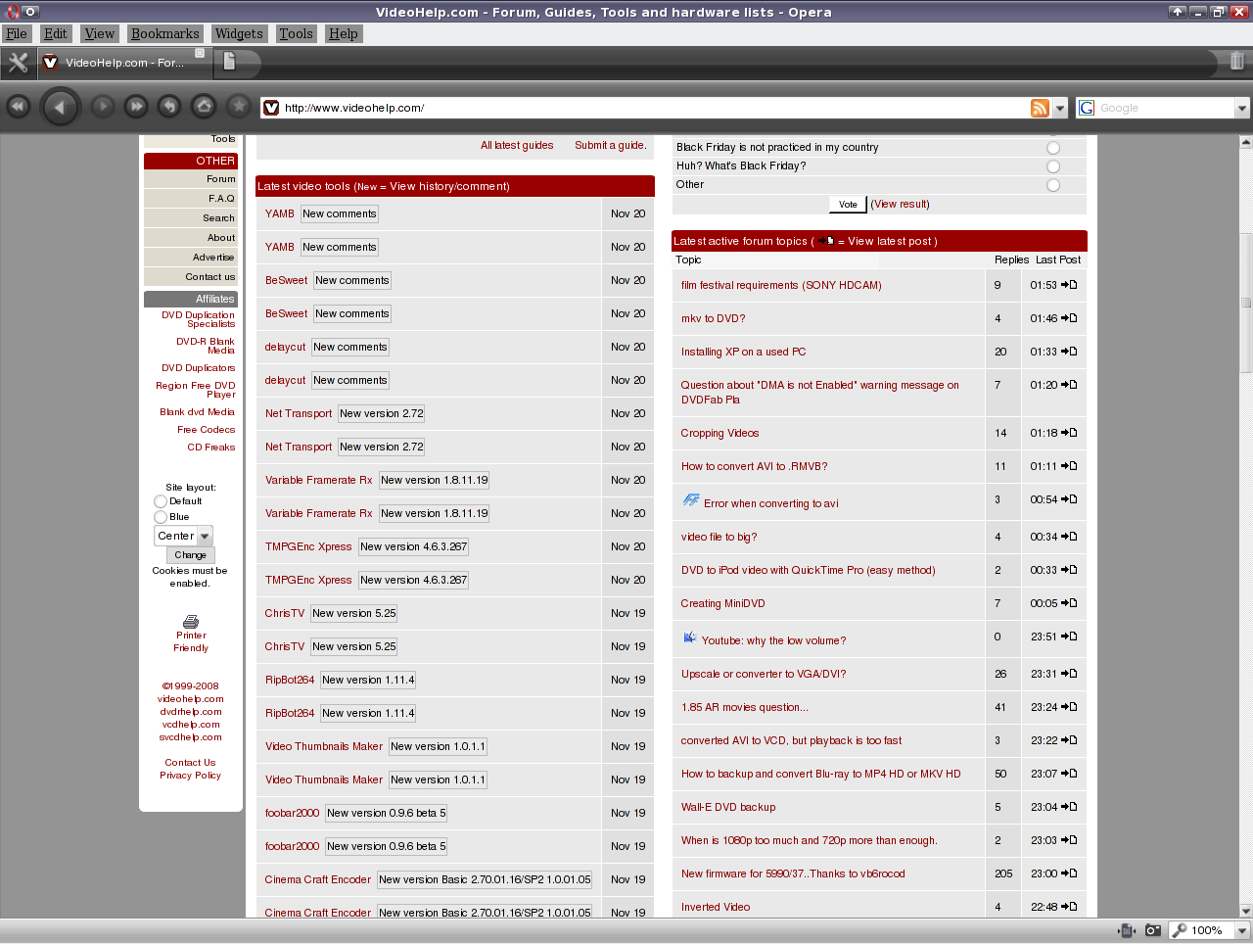Screen dimensions: 1253x944
Task: Reload the current page
Action: pyautogui.click(x=169, y=107)
